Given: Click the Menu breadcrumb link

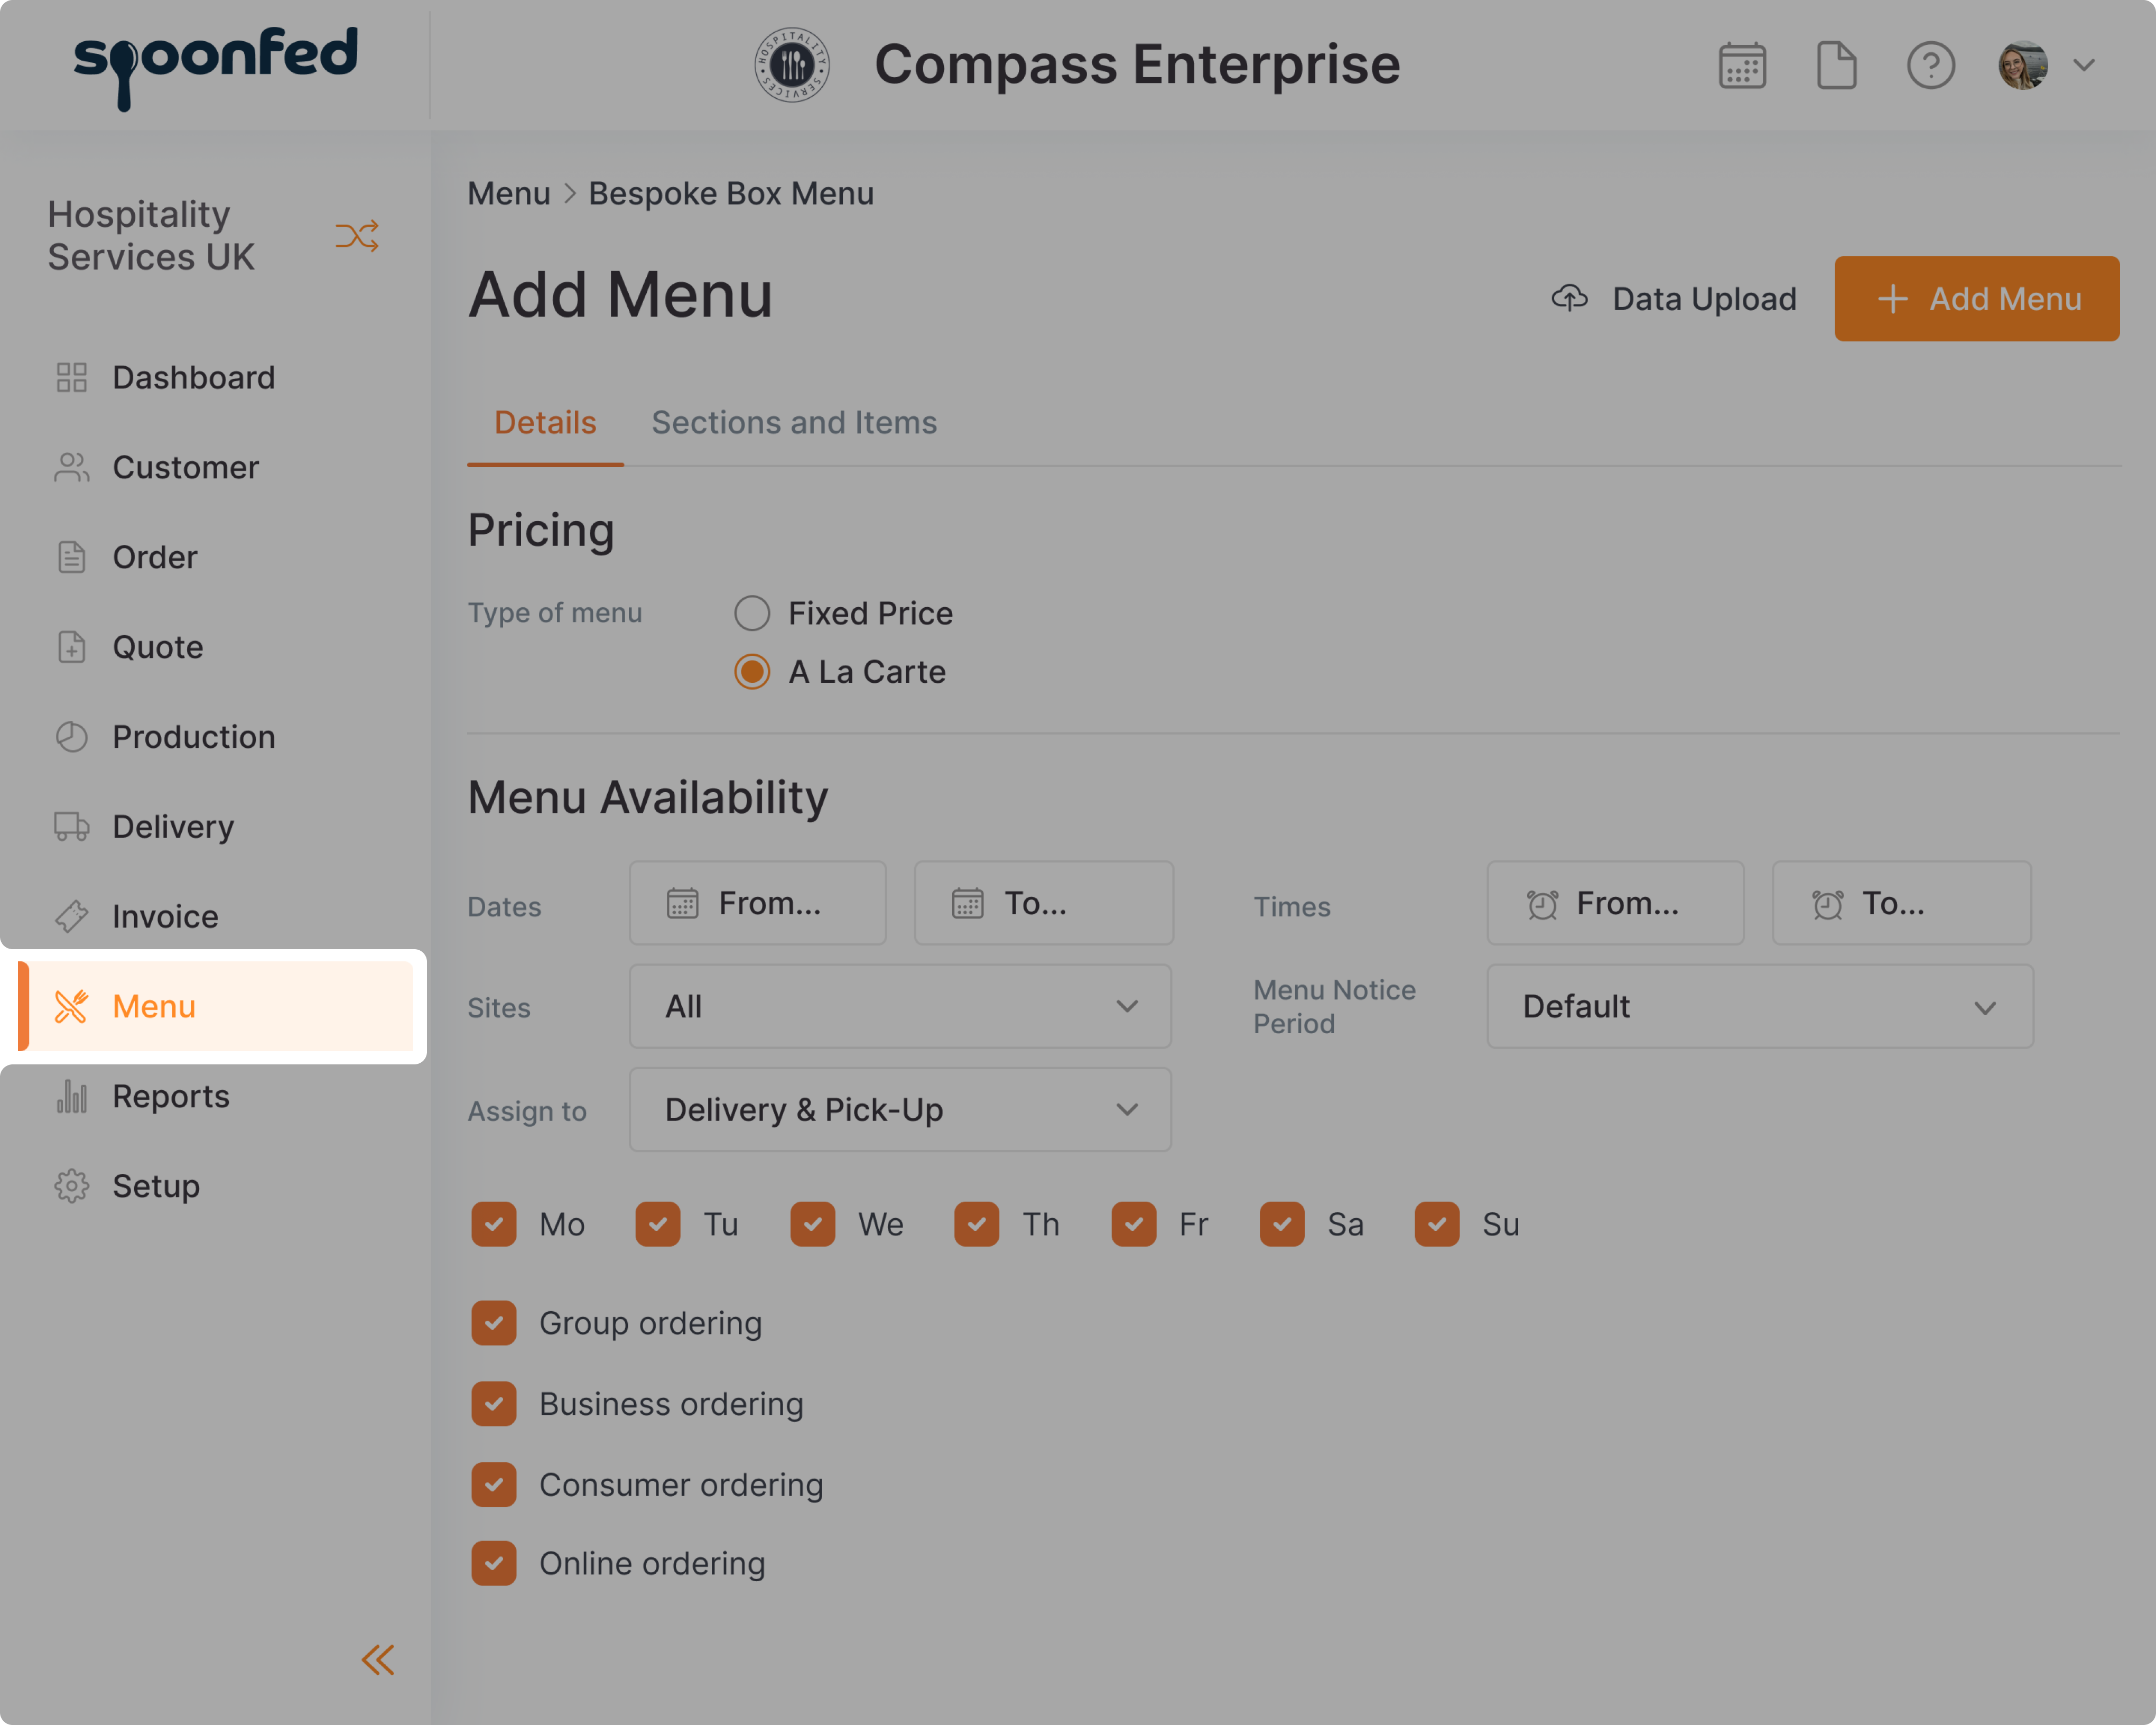Looking at the screenshot, I should point(509,193).
